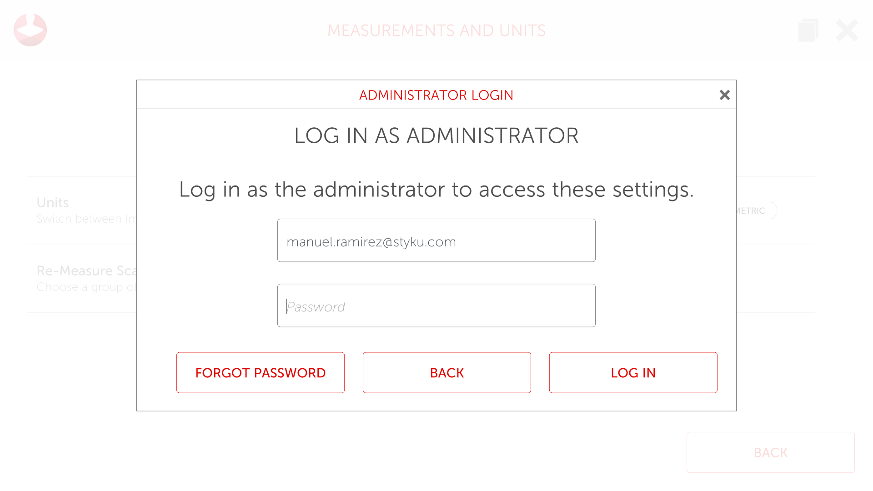This screenshot has width=873, height=491.
Task: Click the Log In button
Action: click(633, 372)
